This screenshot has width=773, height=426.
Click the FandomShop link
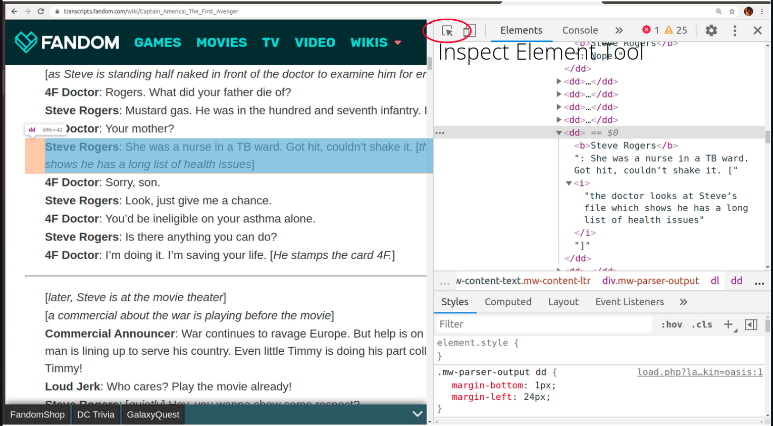point(37,414)
